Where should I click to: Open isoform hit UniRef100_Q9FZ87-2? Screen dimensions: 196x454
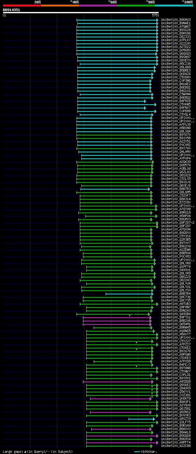click(x=178, y=223)
